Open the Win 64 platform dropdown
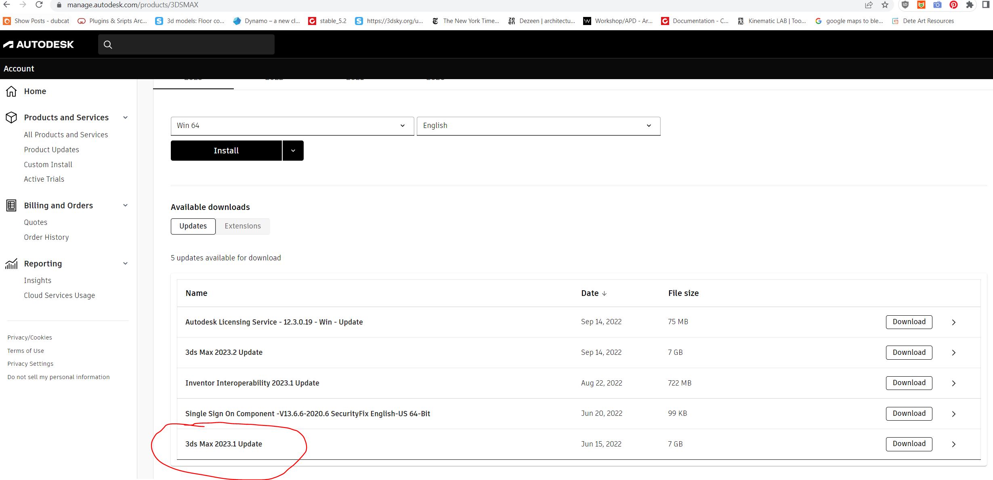The height and width of the screenshot is (480, 993). [x=292, y=126]
